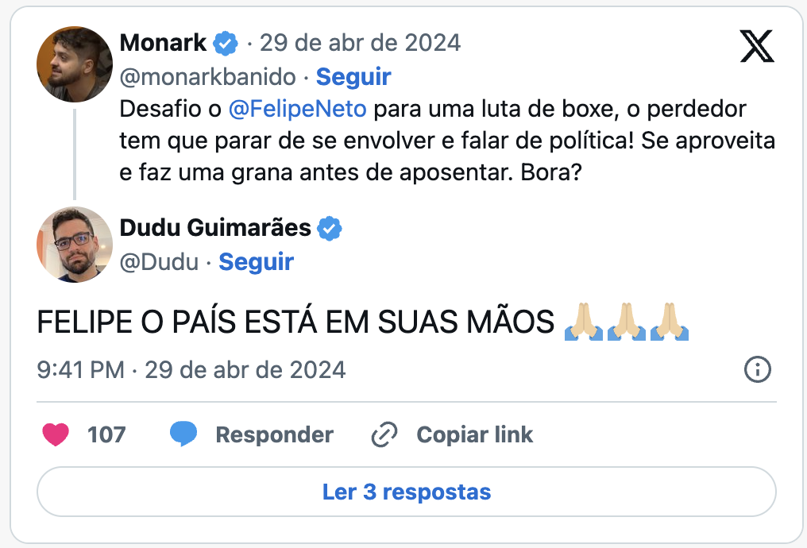Click the blue reply bubble icon

[x=183, y=434]
